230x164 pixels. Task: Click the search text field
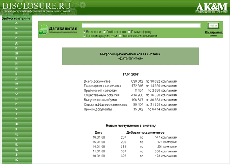click(x=141, y=25)
